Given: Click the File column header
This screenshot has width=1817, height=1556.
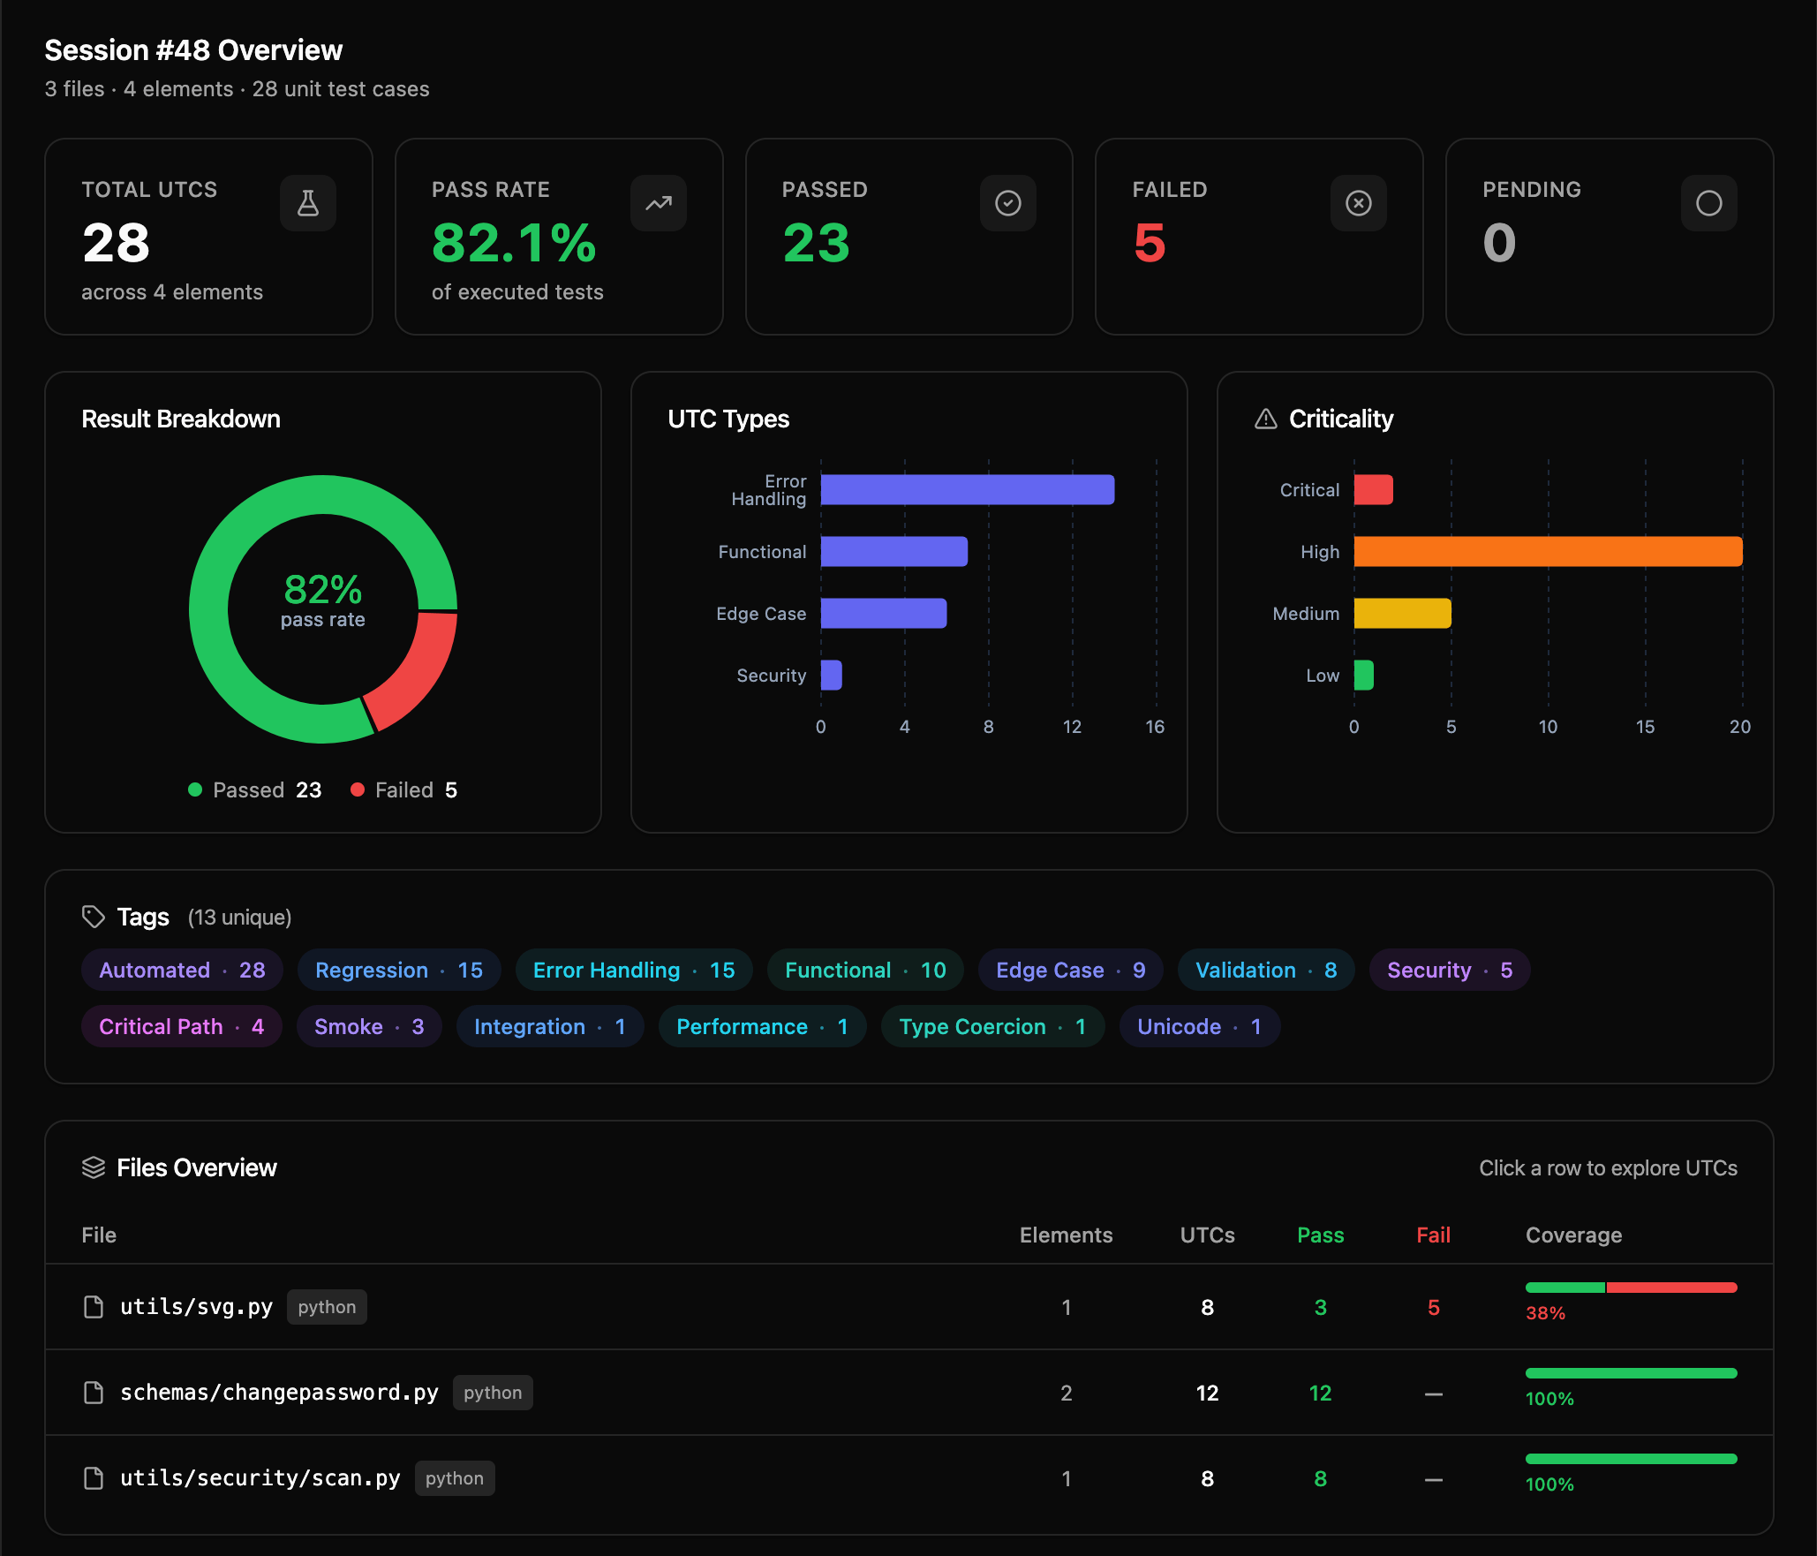Looking at the screenshot, I should pyautogui.click(x=99, y=1235).
